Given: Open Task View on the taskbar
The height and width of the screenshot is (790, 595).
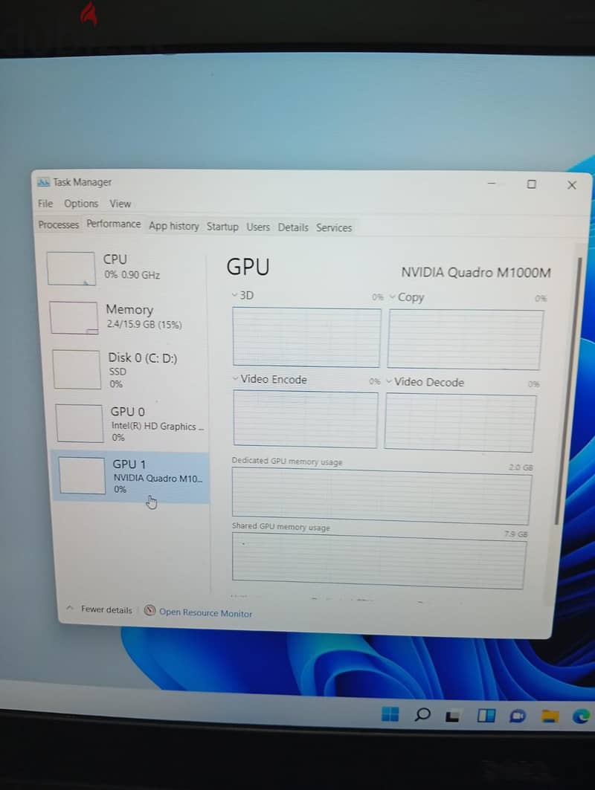Looking at the screenshot, I should coord(453,716).
